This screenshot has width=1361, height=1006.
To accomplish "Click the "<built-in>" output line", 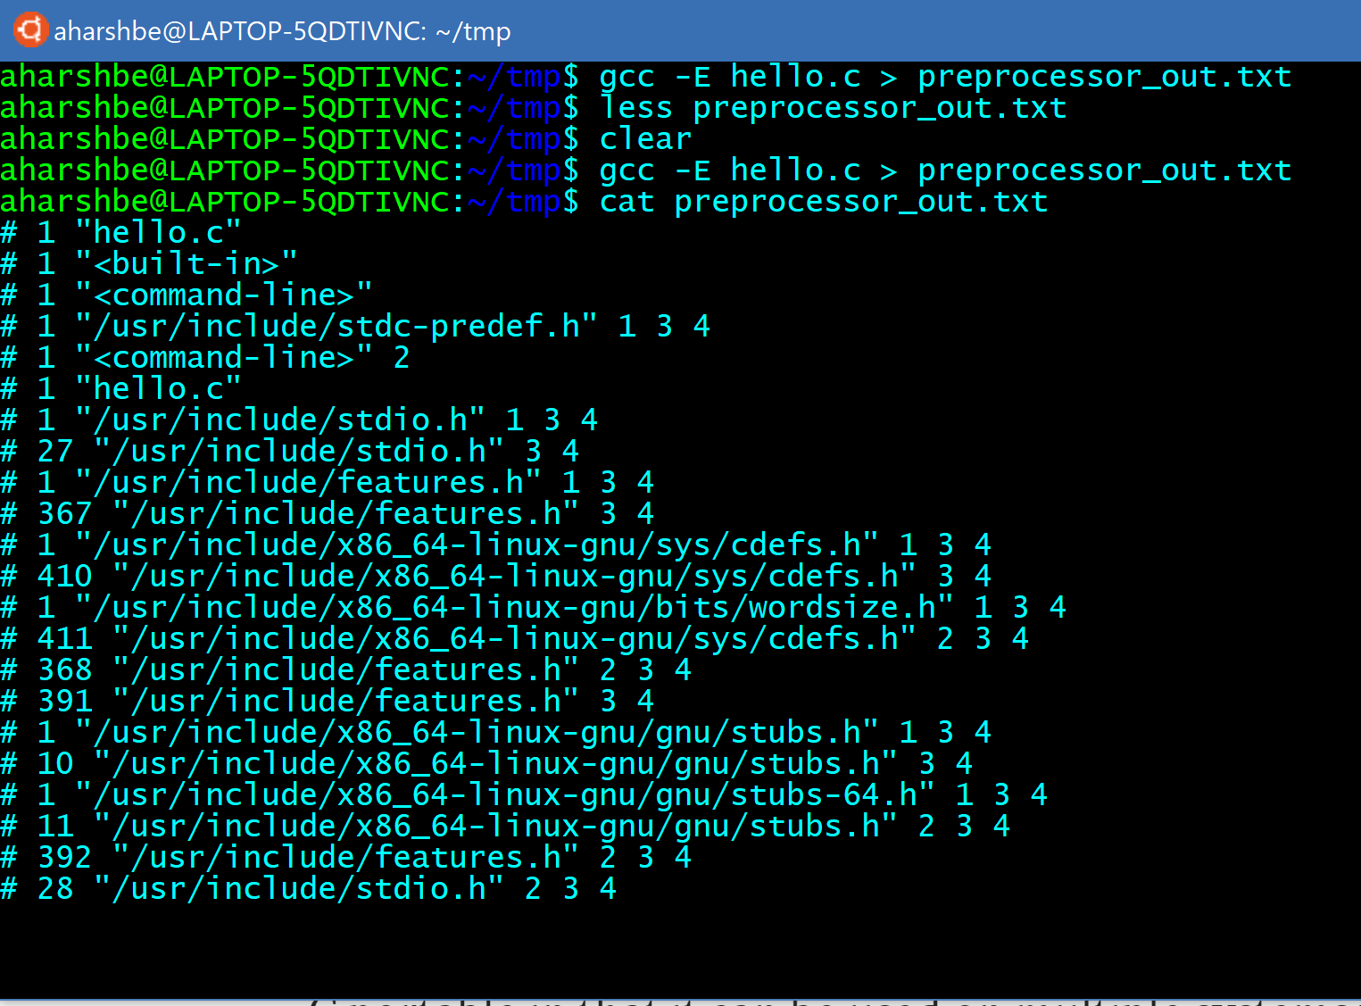I will coord(149,264).
